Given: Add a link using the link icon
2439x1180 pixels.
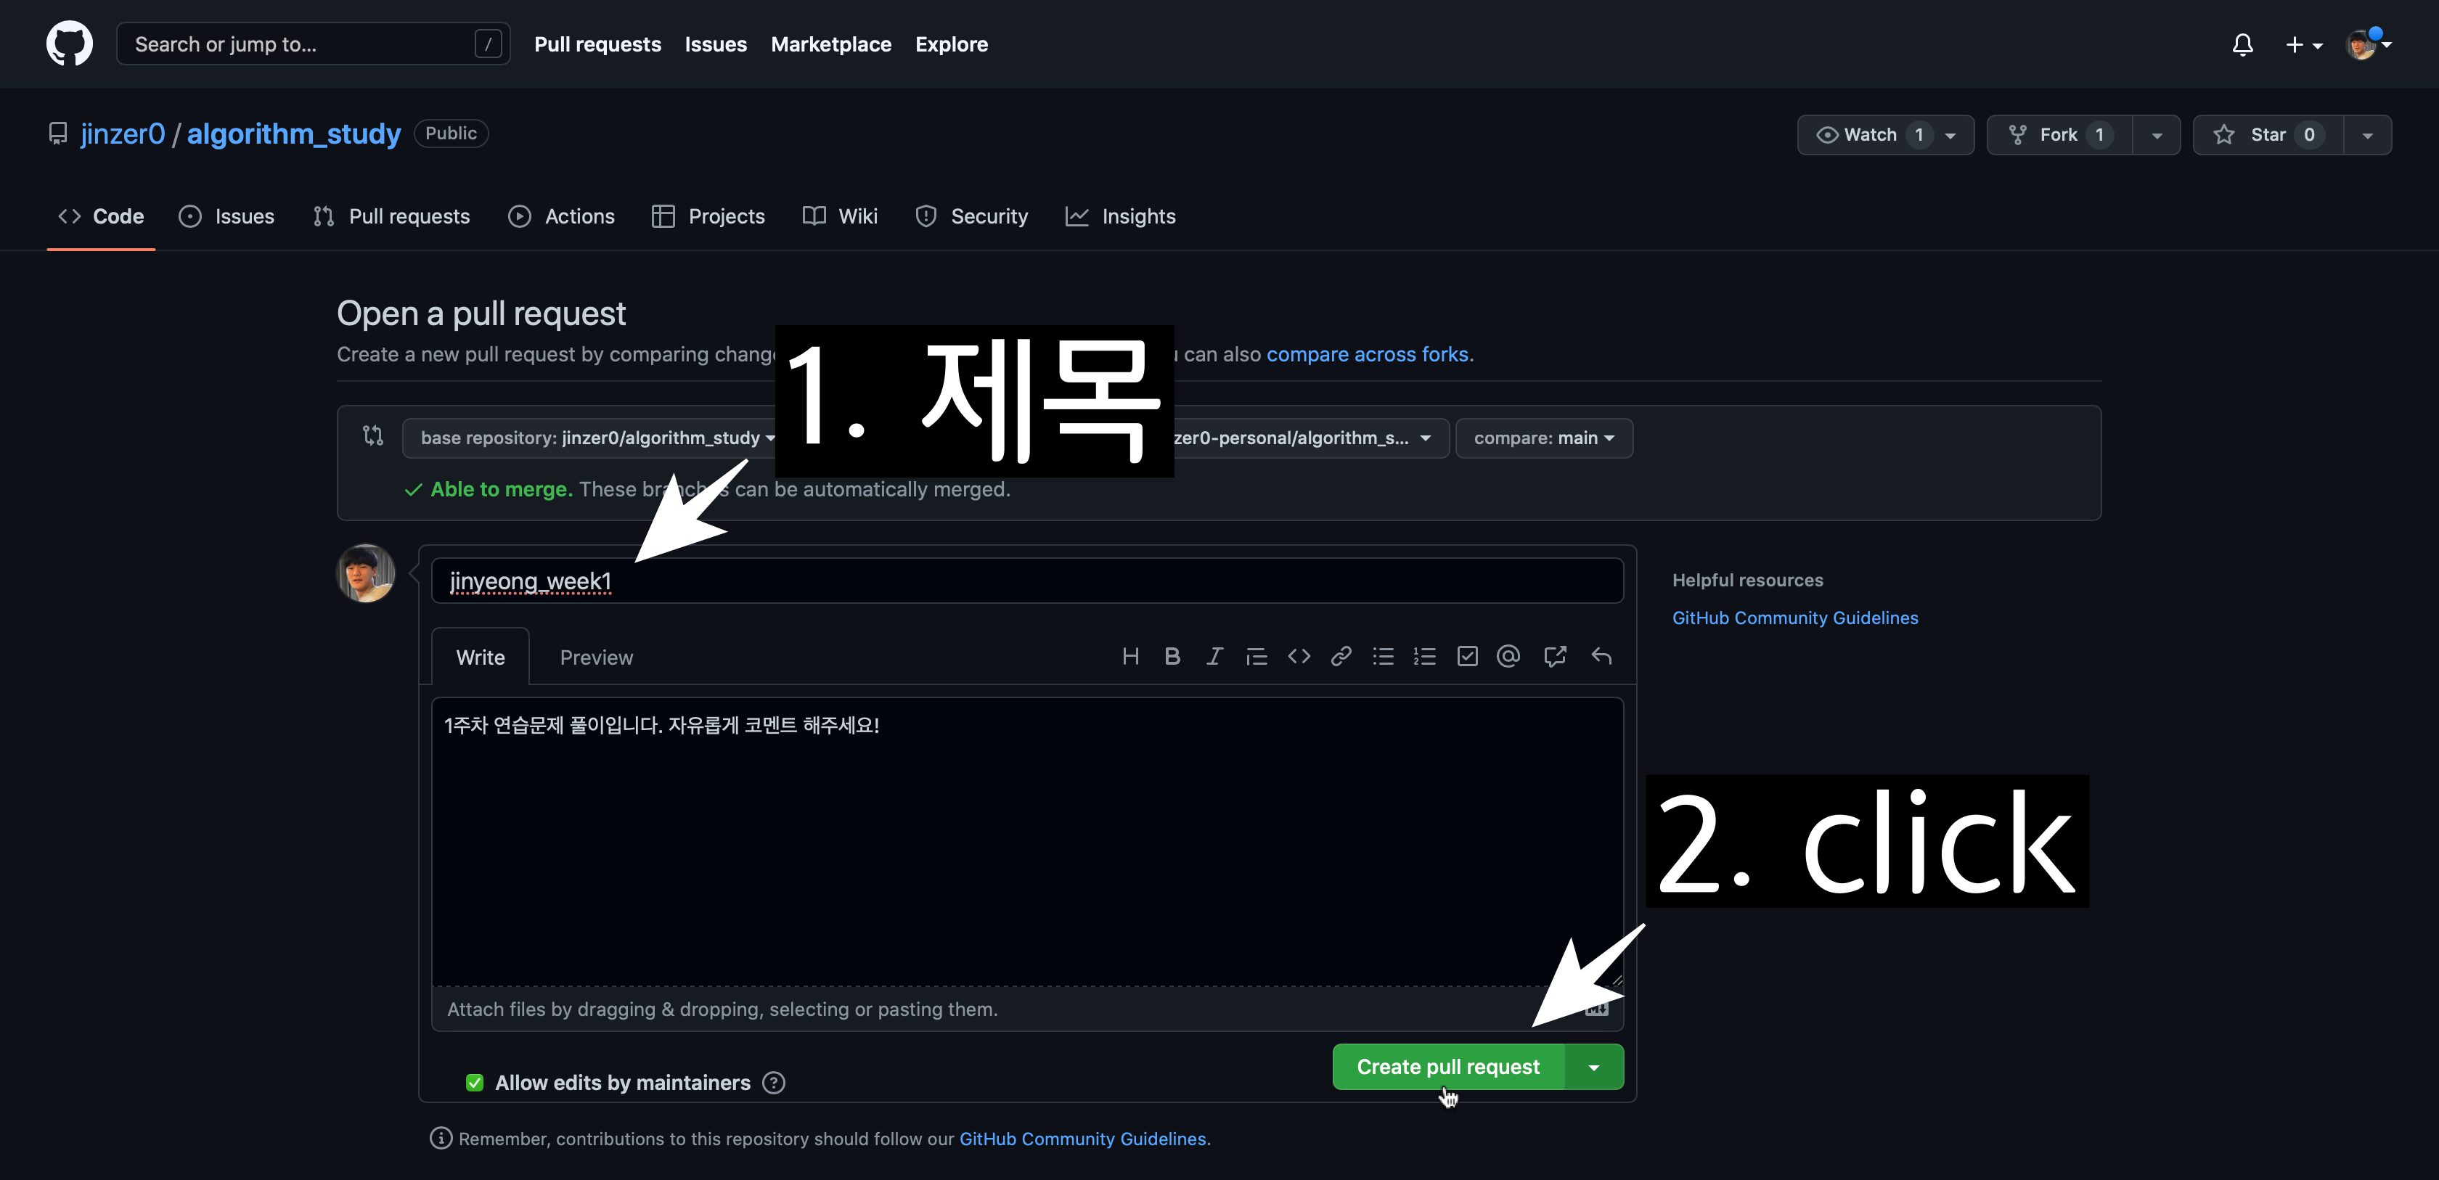Looking at the screenshot, I should [x=1341, y=657].
